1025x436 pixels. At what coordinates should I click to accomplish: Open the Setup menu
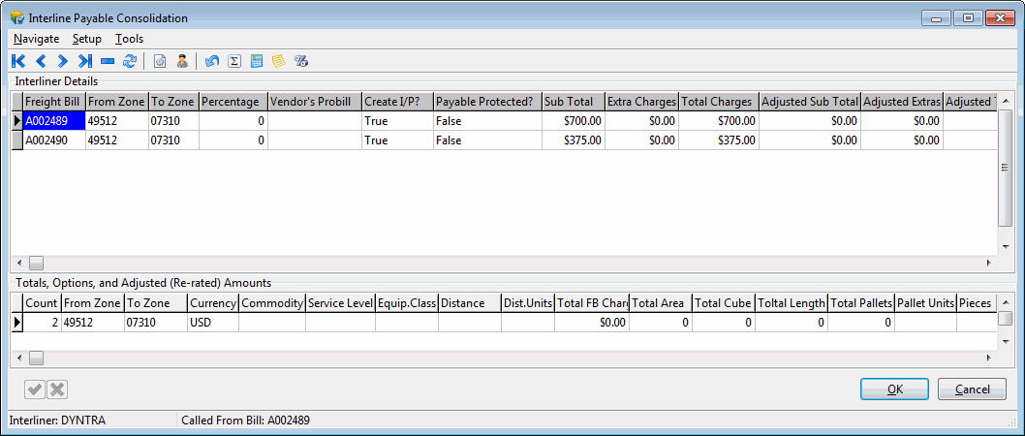click(x=87, y=39)
